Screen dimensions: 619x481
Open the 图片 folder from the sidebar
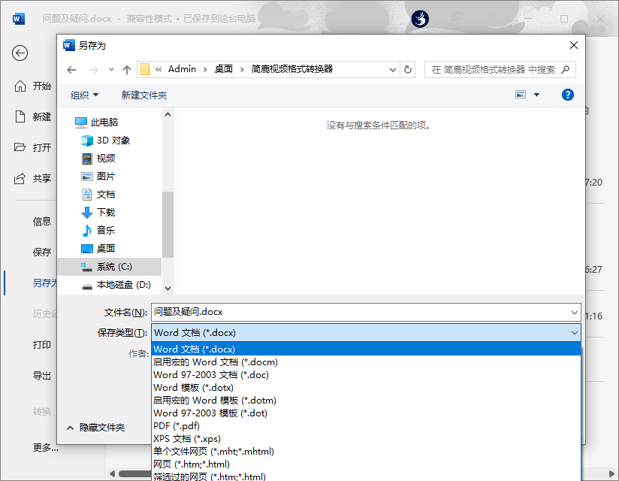[104, 176]
